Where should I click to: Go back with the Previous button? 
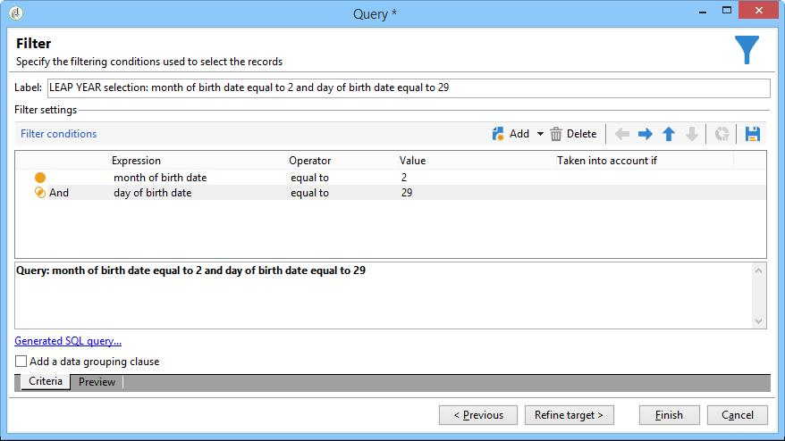click(477, 415)
